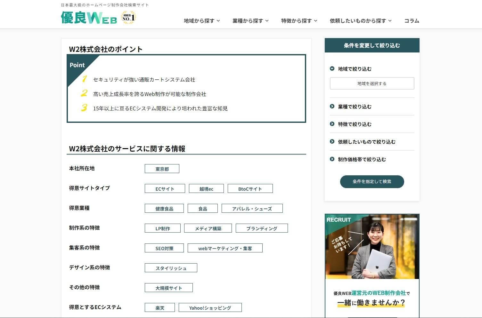Click chevron icon beside 地域で絞り込む
The width and height of the screenshot is (482, 318).
(332, 68)
